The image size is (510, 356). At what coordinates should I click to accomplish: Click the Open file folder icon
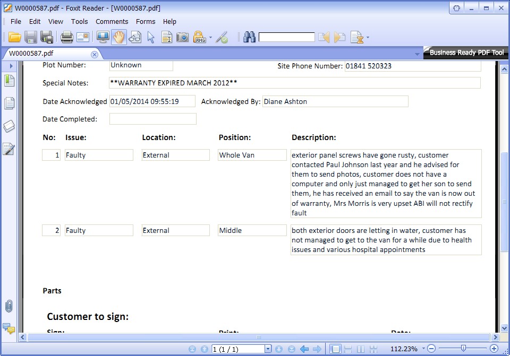(15, 37)
